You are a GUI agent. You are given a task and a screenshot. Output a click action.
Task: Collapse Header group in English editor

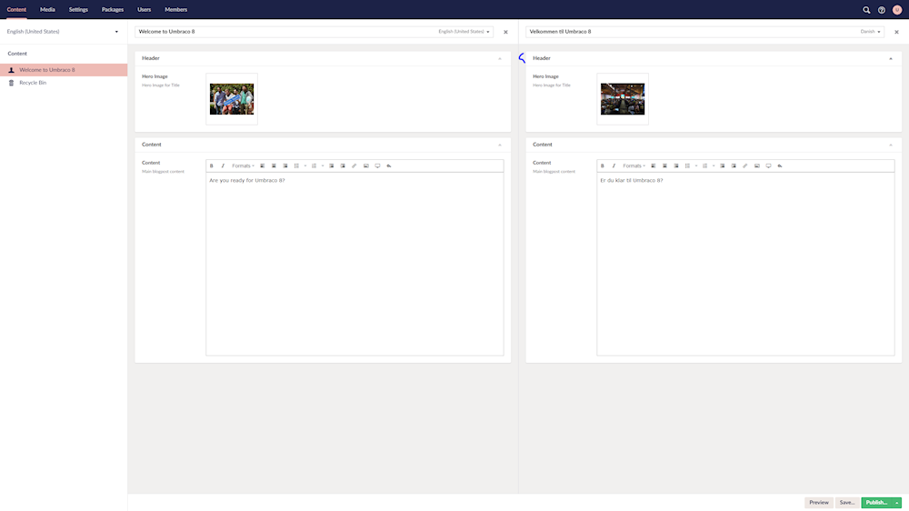click(x=500, y=58)
